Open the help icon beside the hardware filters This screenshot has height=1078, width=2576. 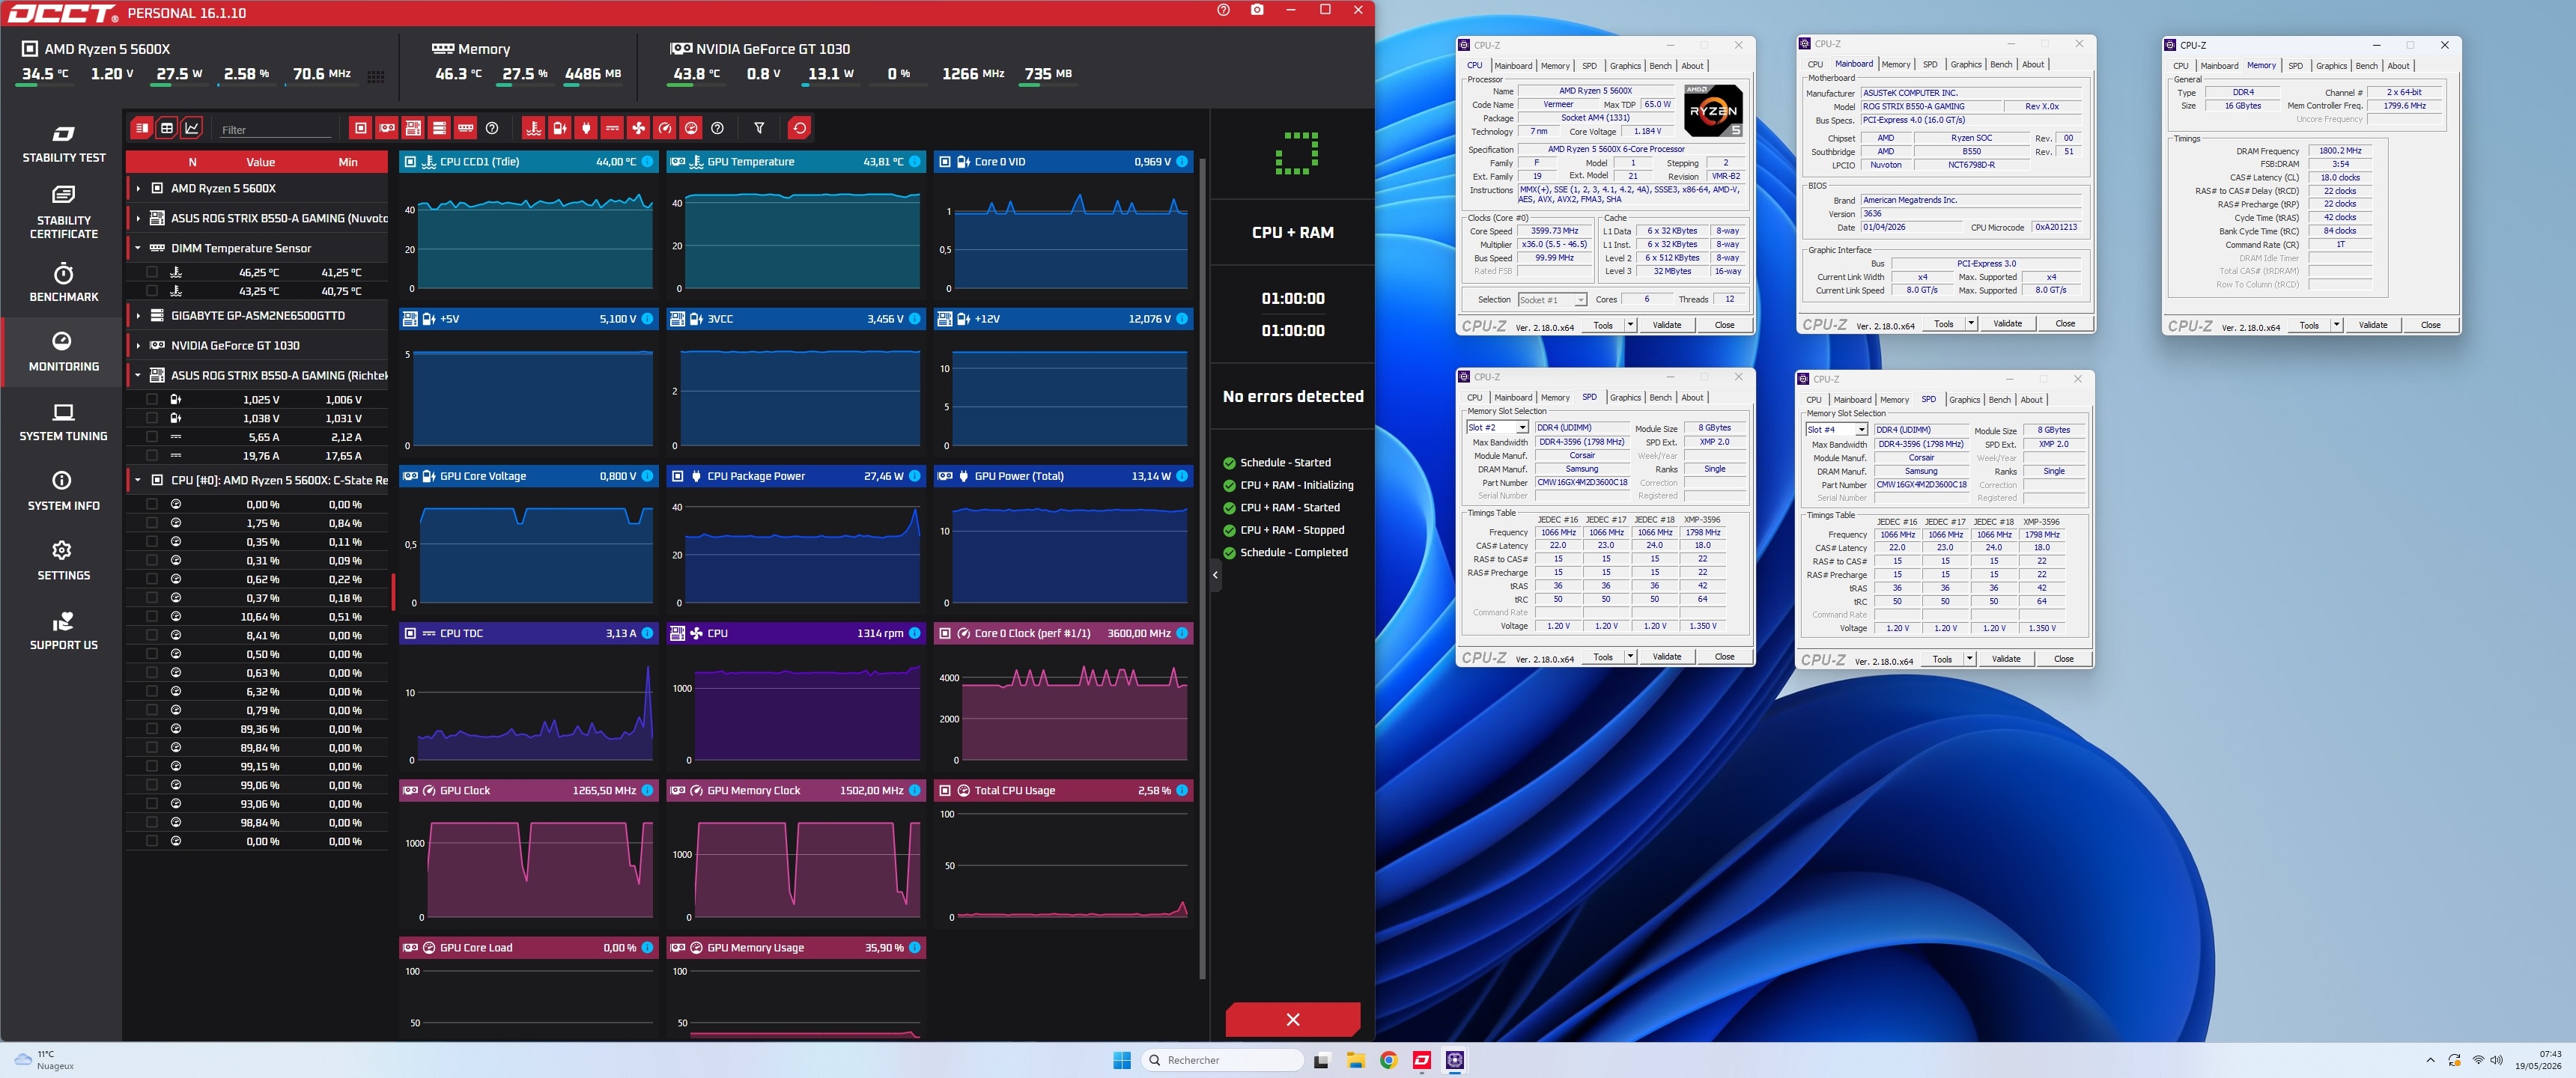pos(492,128)
